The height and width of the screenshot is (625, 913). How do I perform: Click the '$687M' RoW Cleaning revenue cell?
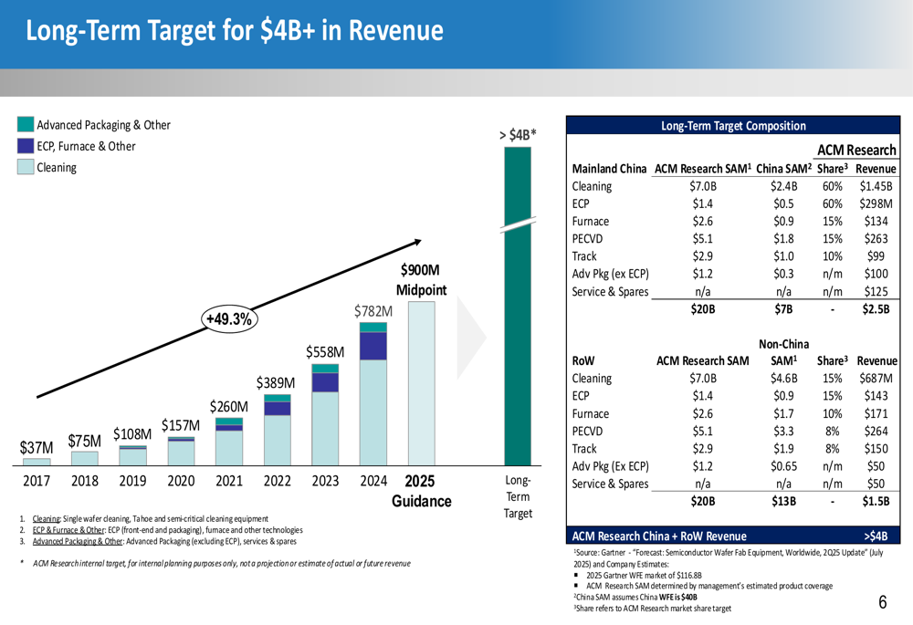tap(876, 379)
